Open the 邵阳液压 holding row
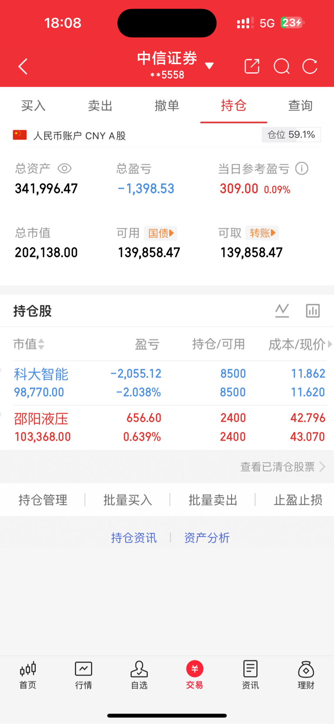Screen dimensions: 334x724 click(167, 427)
